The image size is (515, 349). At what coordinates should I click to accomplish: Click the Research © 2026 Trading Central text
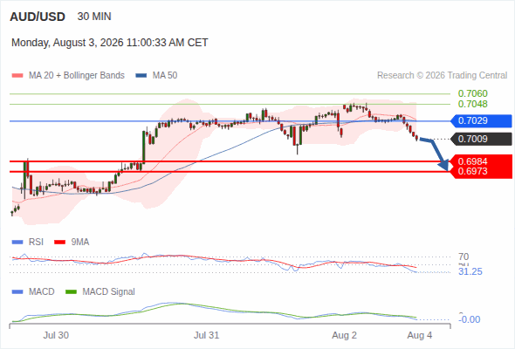[442, 76]
